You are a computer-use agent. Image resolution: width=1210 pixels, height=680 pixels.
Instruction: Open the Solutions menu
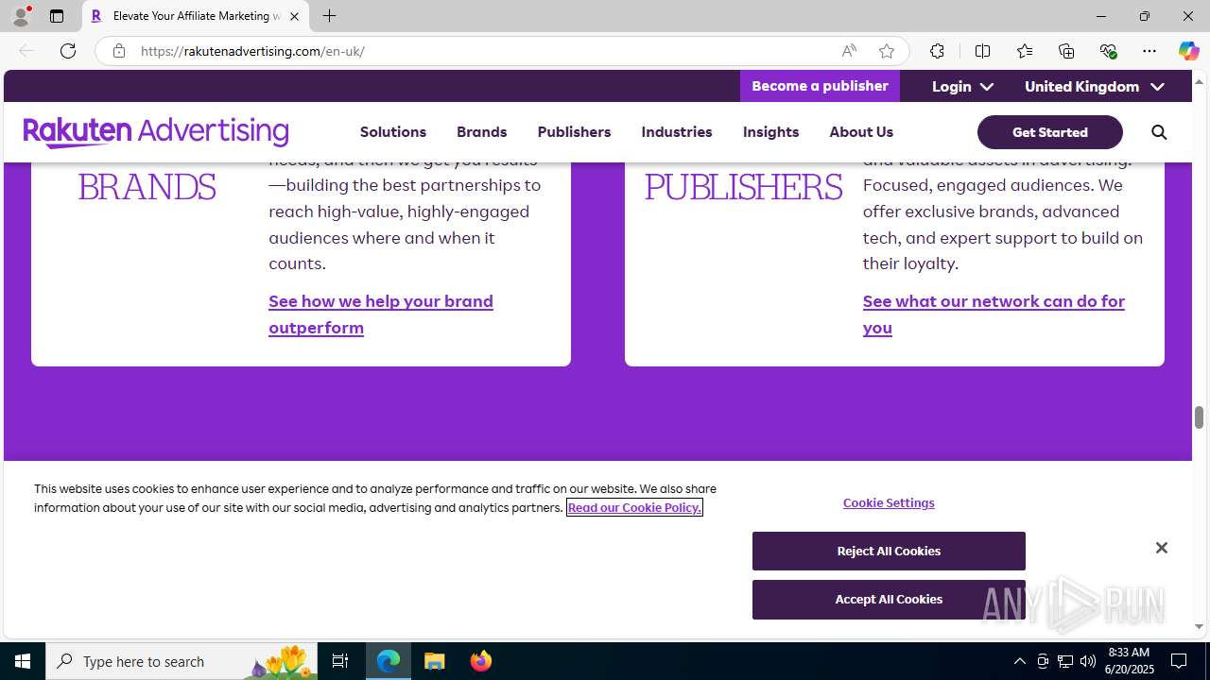pos(393,132)
